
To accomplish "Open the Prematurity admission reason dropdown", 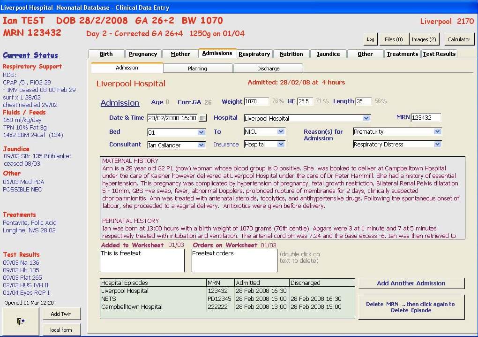I will coord(437,132).
